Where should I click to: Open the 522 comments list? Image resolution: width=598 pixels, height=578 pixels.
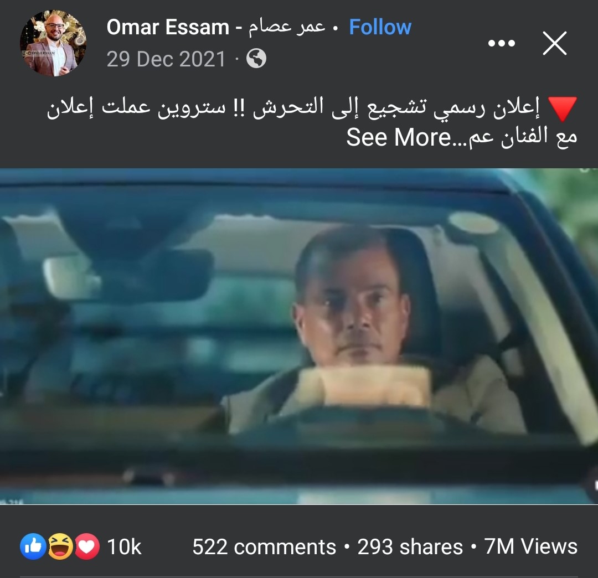coord(264,547)
